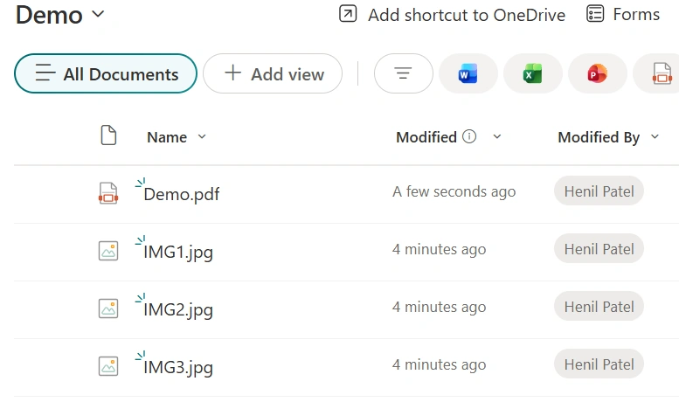Click '4 minutes ago' in the IMG1.jpg row
Viewport: 679px width, 402px height.
click(439, 249)
